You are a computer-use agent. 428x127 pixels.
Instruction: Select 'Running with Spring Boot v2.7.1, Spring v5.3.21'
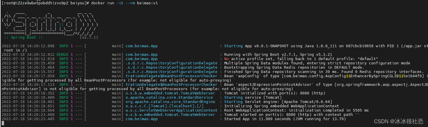(278, 55)
